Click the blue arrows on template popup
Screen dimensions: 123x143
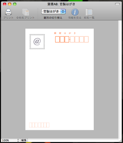[x=63, y=12]
